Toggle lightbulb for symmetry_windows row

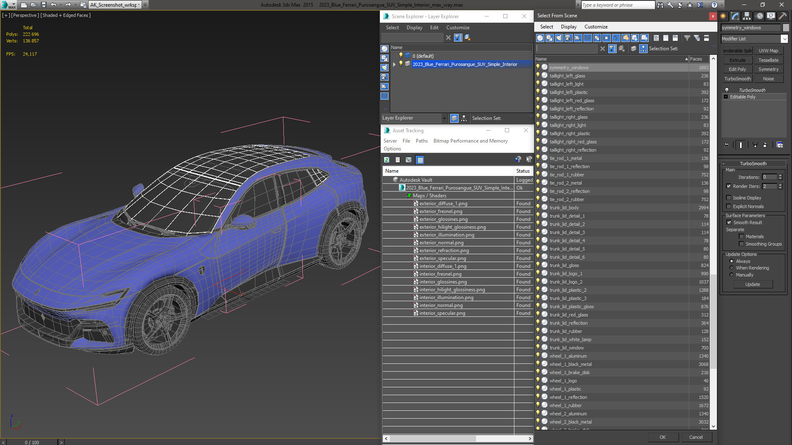538,67
